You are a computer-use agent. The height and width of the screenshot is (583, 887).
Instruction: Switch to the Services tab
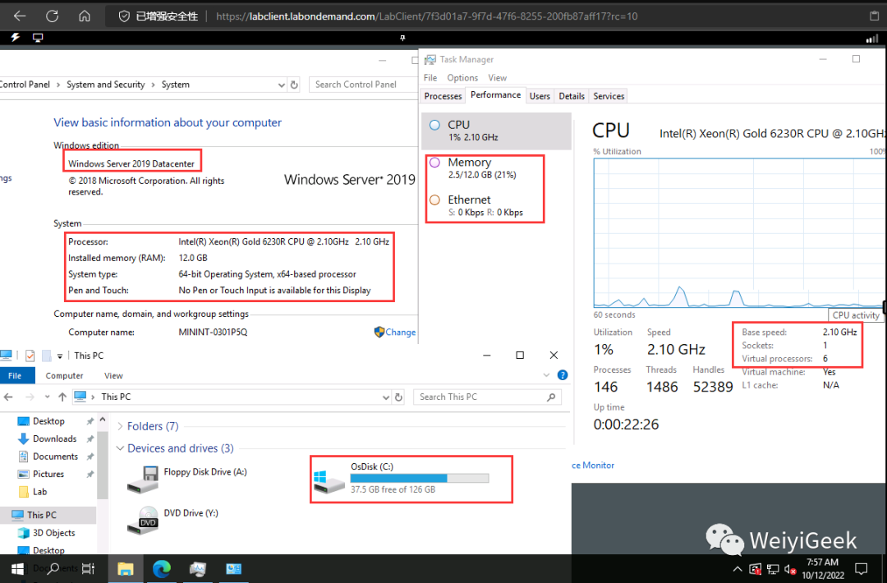(609, 96)
